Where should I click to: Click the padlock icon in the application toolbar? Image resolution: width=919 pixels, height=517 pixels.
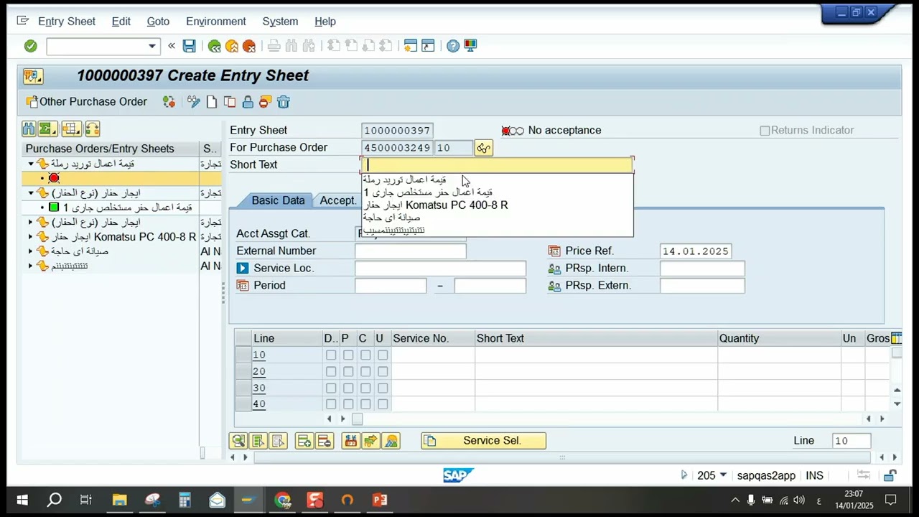point(248,102)
